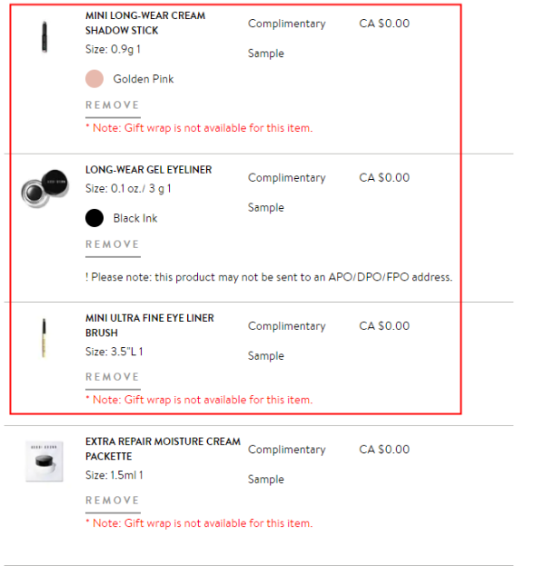
Task: Open the Long-Wear Gel Eyeliner product title
Action: (149, 170)
